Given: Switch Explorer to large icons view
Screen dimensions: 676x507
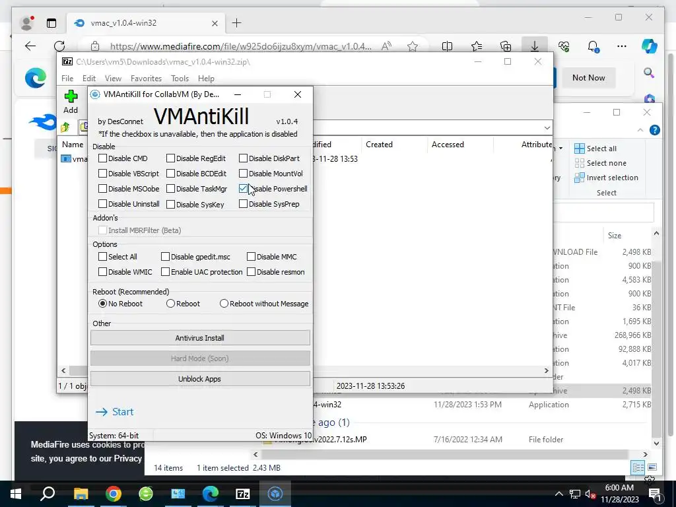Looking at the screenshot, I should tap(652, 467).
